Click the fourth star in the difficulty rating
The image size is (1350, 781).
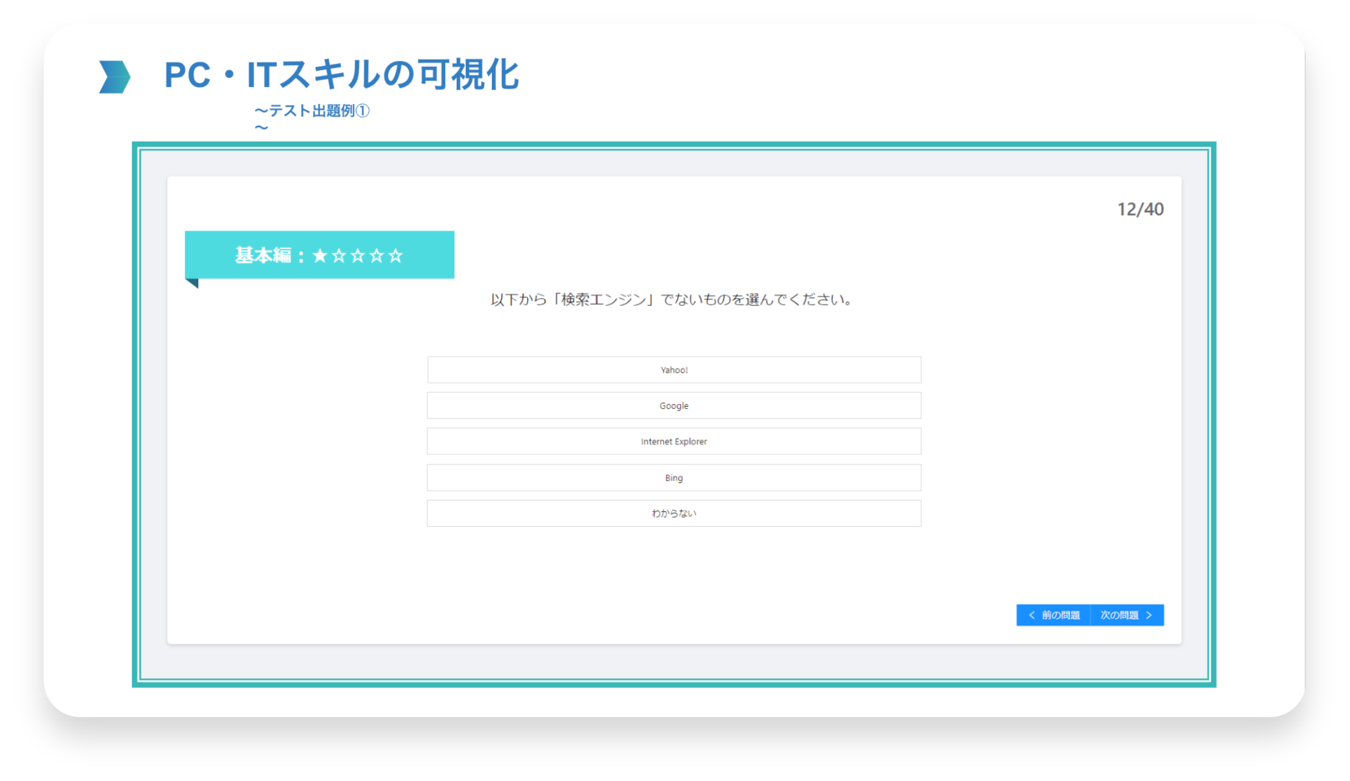tap(376, 255)
